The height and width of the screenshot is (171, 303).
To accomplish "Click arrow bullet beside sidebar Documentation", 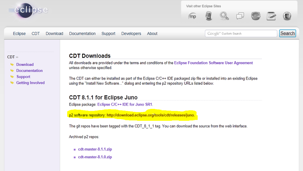I will pos(12,71).
